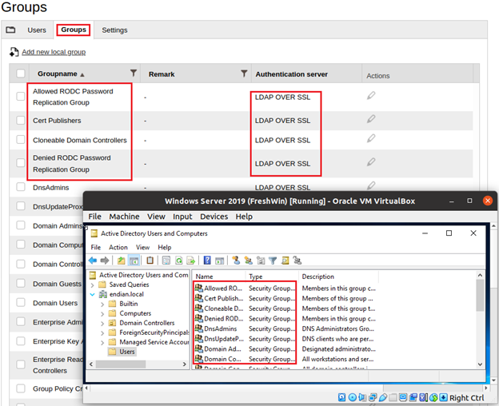Select DnsAdmins in the AD list
The image size is (499, 406).
[220, 328]
